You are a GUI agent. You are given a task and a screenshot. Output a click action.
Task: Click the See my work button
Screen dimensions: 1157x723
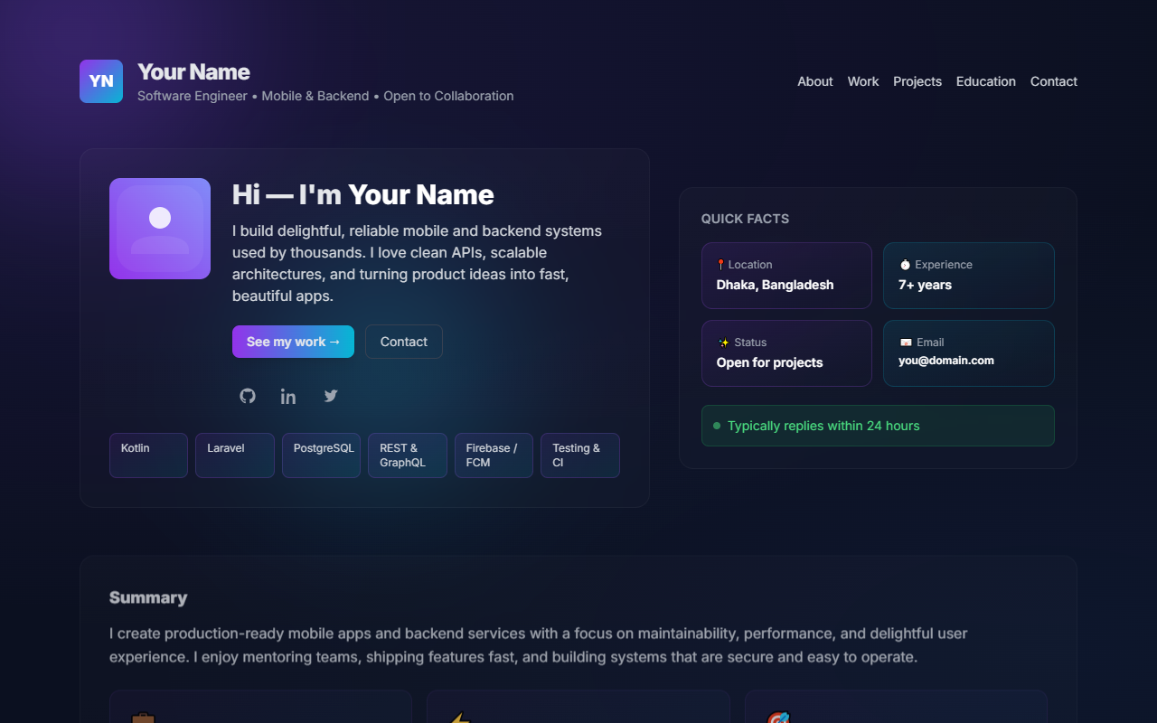[293, 342]
